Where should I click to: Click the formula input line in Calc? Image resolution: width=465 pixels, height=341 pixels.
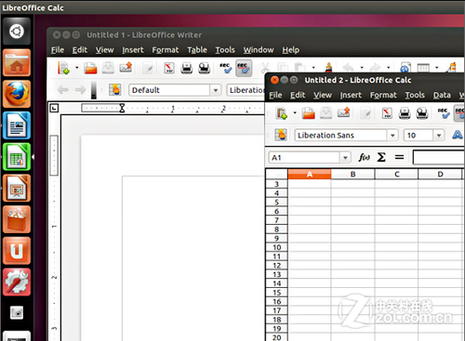439,158
